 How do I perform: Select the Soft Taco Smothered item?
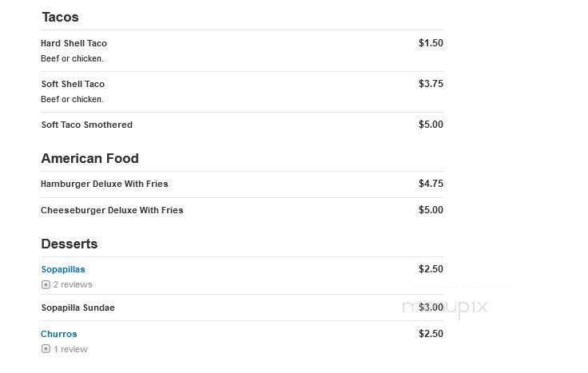coord(86,125)
